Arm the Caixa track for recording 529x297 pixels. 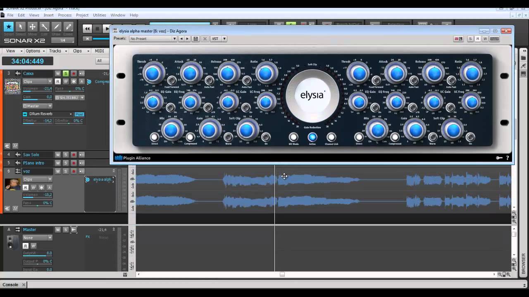point(74,73)
